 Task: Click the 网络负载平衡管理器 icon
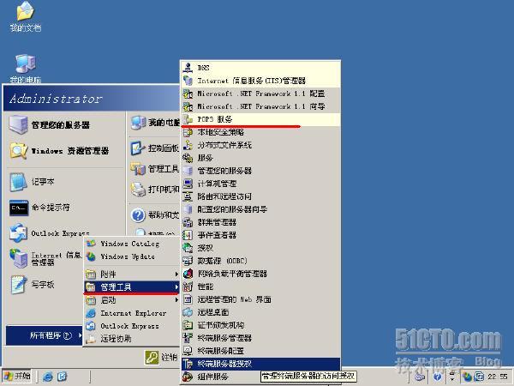click(188, 274)
